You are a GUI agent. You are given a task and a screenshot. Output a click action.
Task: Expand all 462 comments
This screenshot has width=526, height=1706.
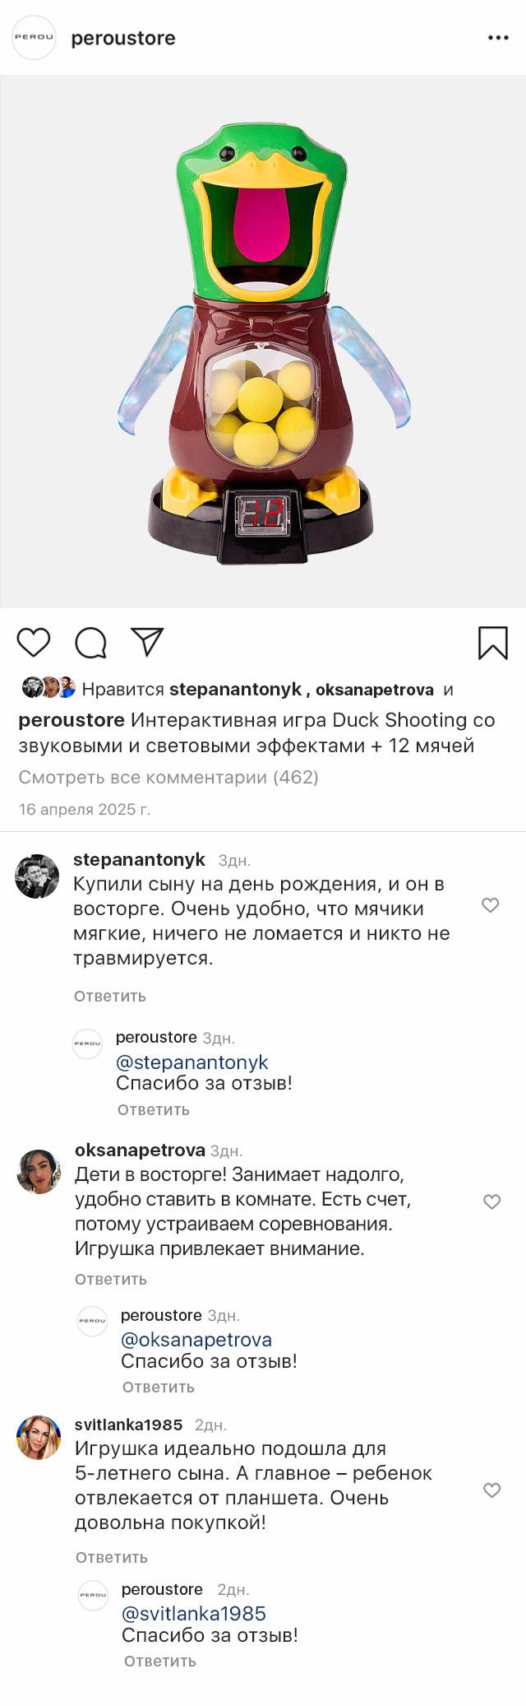point(168,777)
